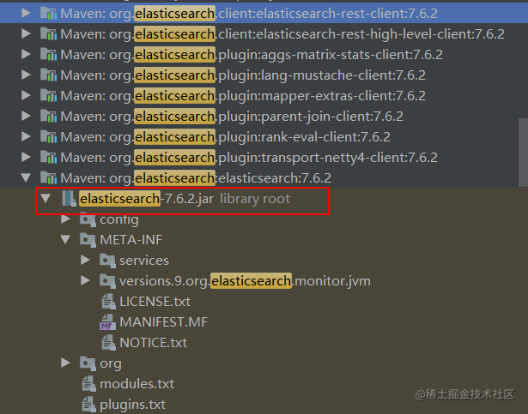Expand the aggs-matrix-stats-client:7.6.2 library node
The width and height of the screenshot is (528, 414).
pos(26,54)
